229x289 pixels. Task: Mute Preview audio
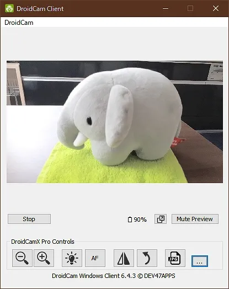(195, 219)
